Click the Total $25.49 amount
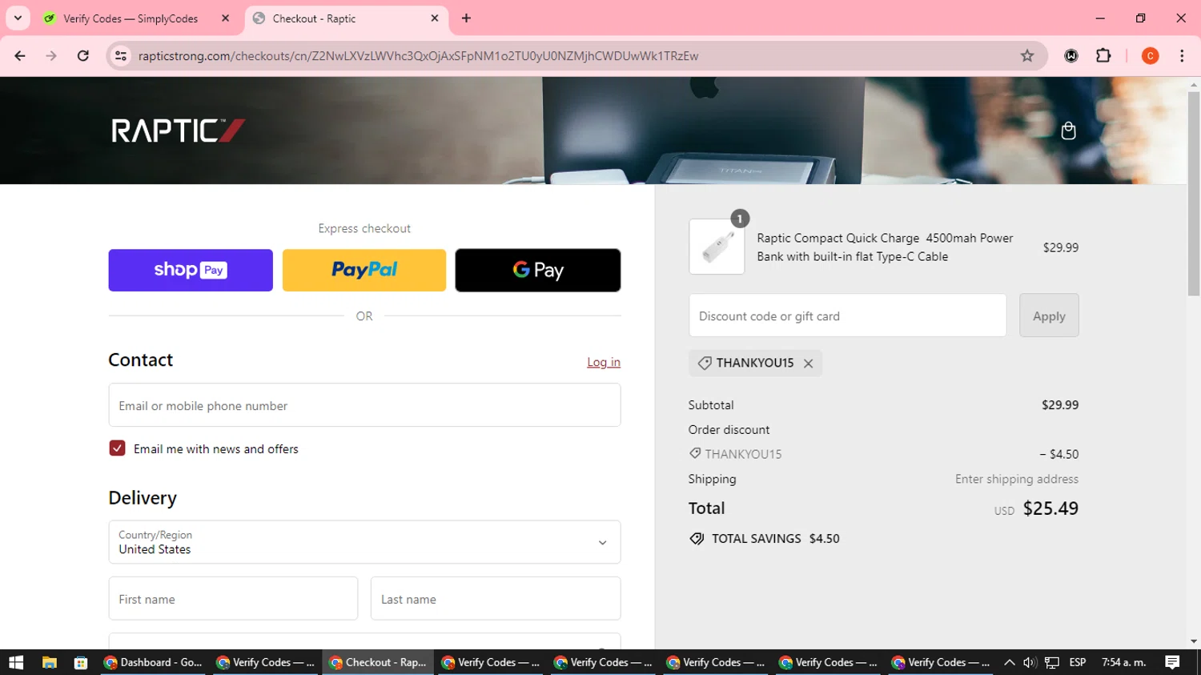Image resolution: width=1201 pixels, height=675 pixels. coord(1050,508)
